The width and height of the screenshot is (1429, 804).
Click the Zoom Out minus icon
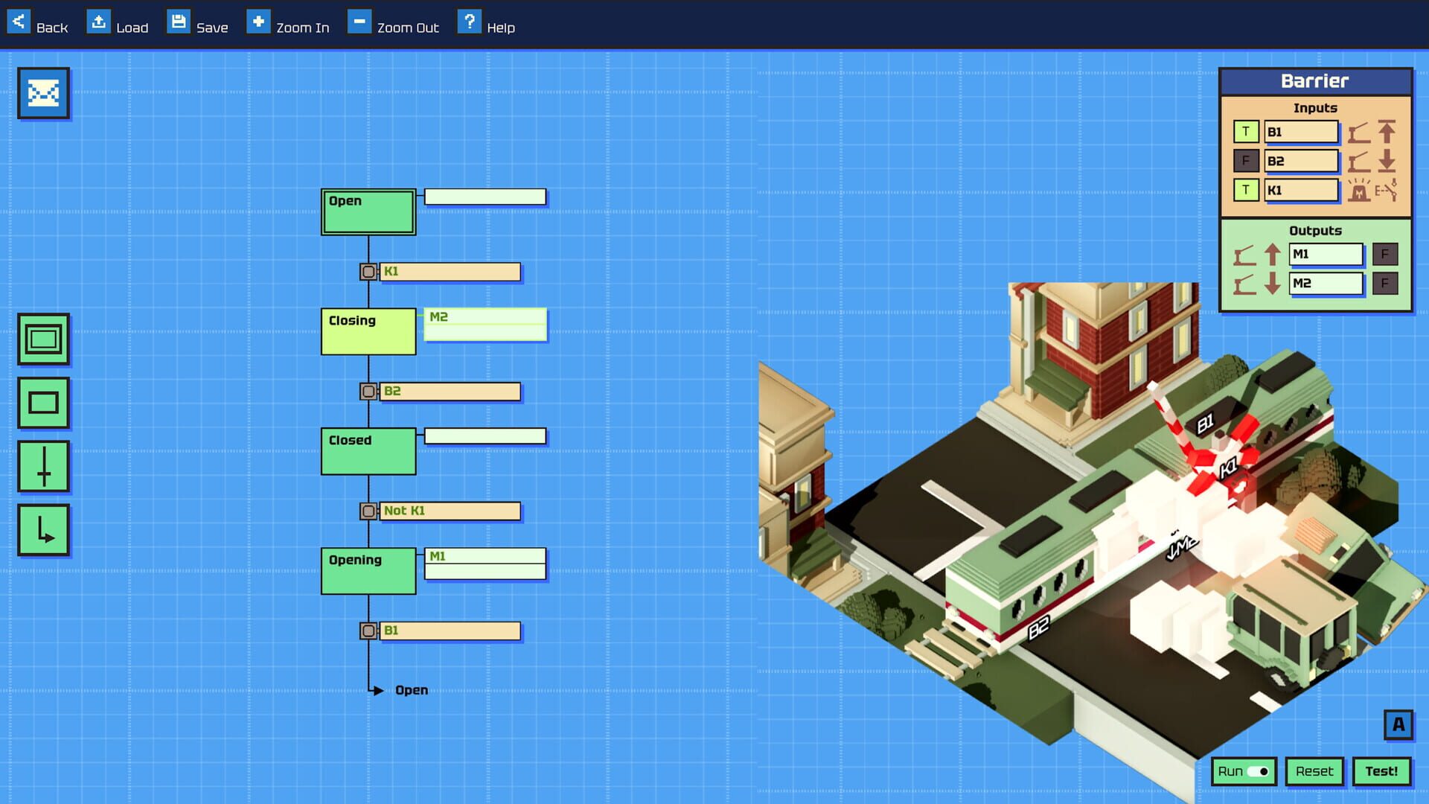click(359, 22)
